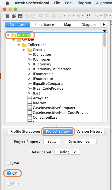Click the Forward arrow toolbar icon
This screenshot has width=112, height=190.
tap(78, 16)
